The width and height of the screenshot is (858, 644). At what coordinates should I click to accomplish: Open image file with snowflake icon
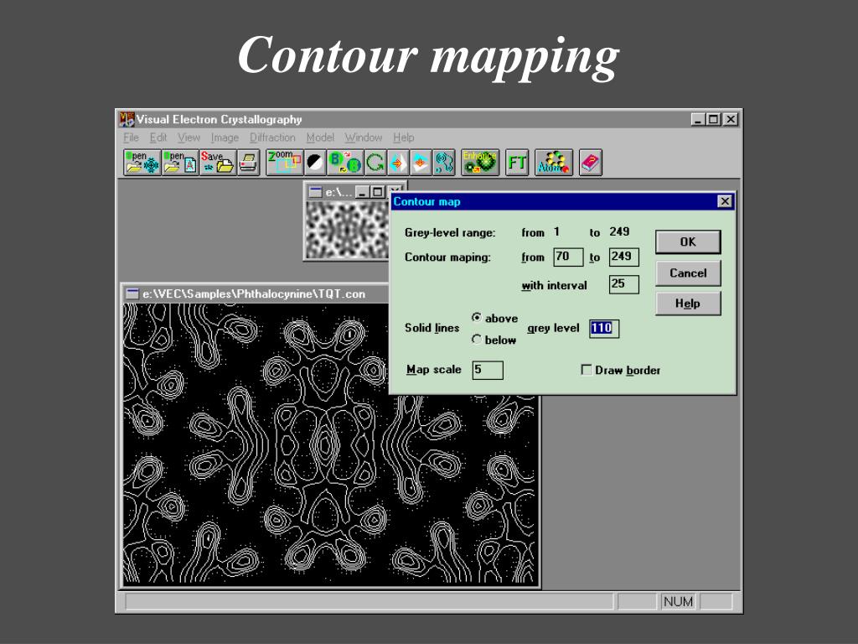tap(142, 163)
